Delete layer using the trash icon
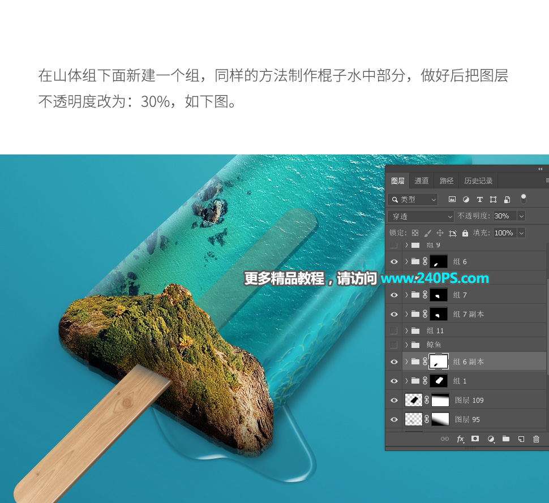549x503 pixels. pyautogui.click(x=537, y=439)
